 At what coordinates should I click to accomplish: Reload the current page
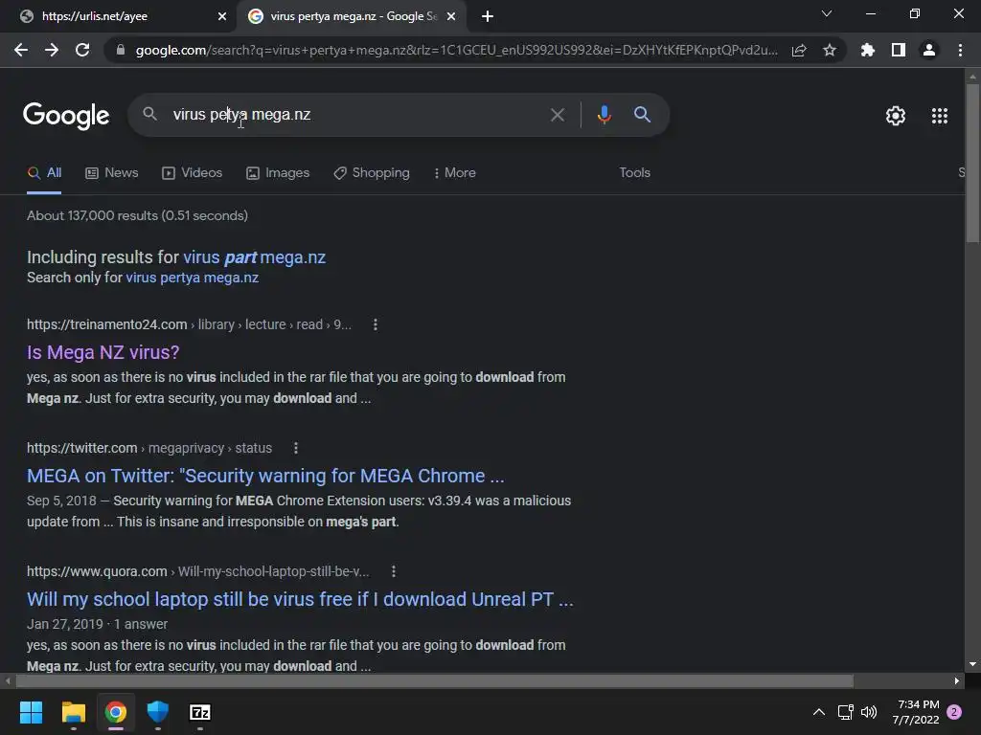[82, 50]
